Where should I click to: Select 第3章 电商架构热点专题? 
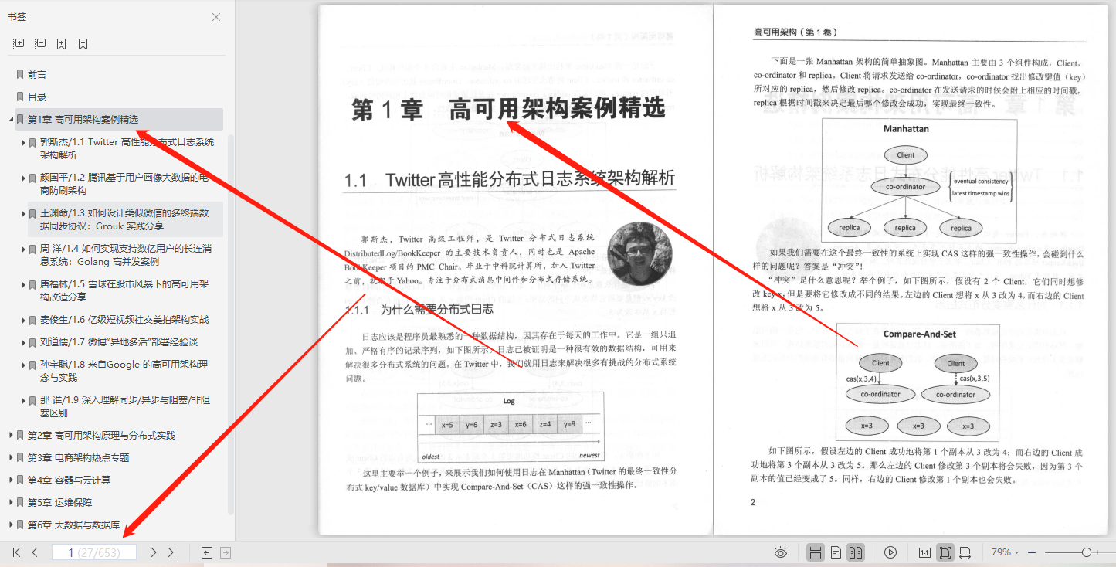(x=79, y=458)
